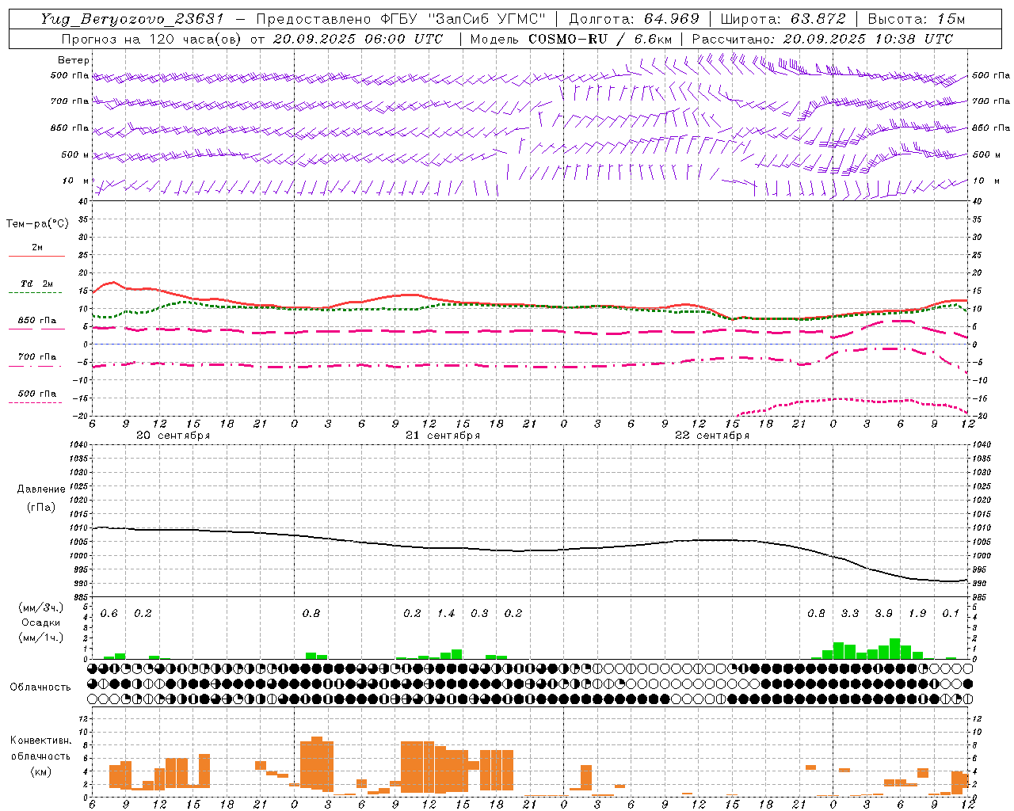
Task: Click the 'Широта: 63.872' value
Action: pos(783,19)
